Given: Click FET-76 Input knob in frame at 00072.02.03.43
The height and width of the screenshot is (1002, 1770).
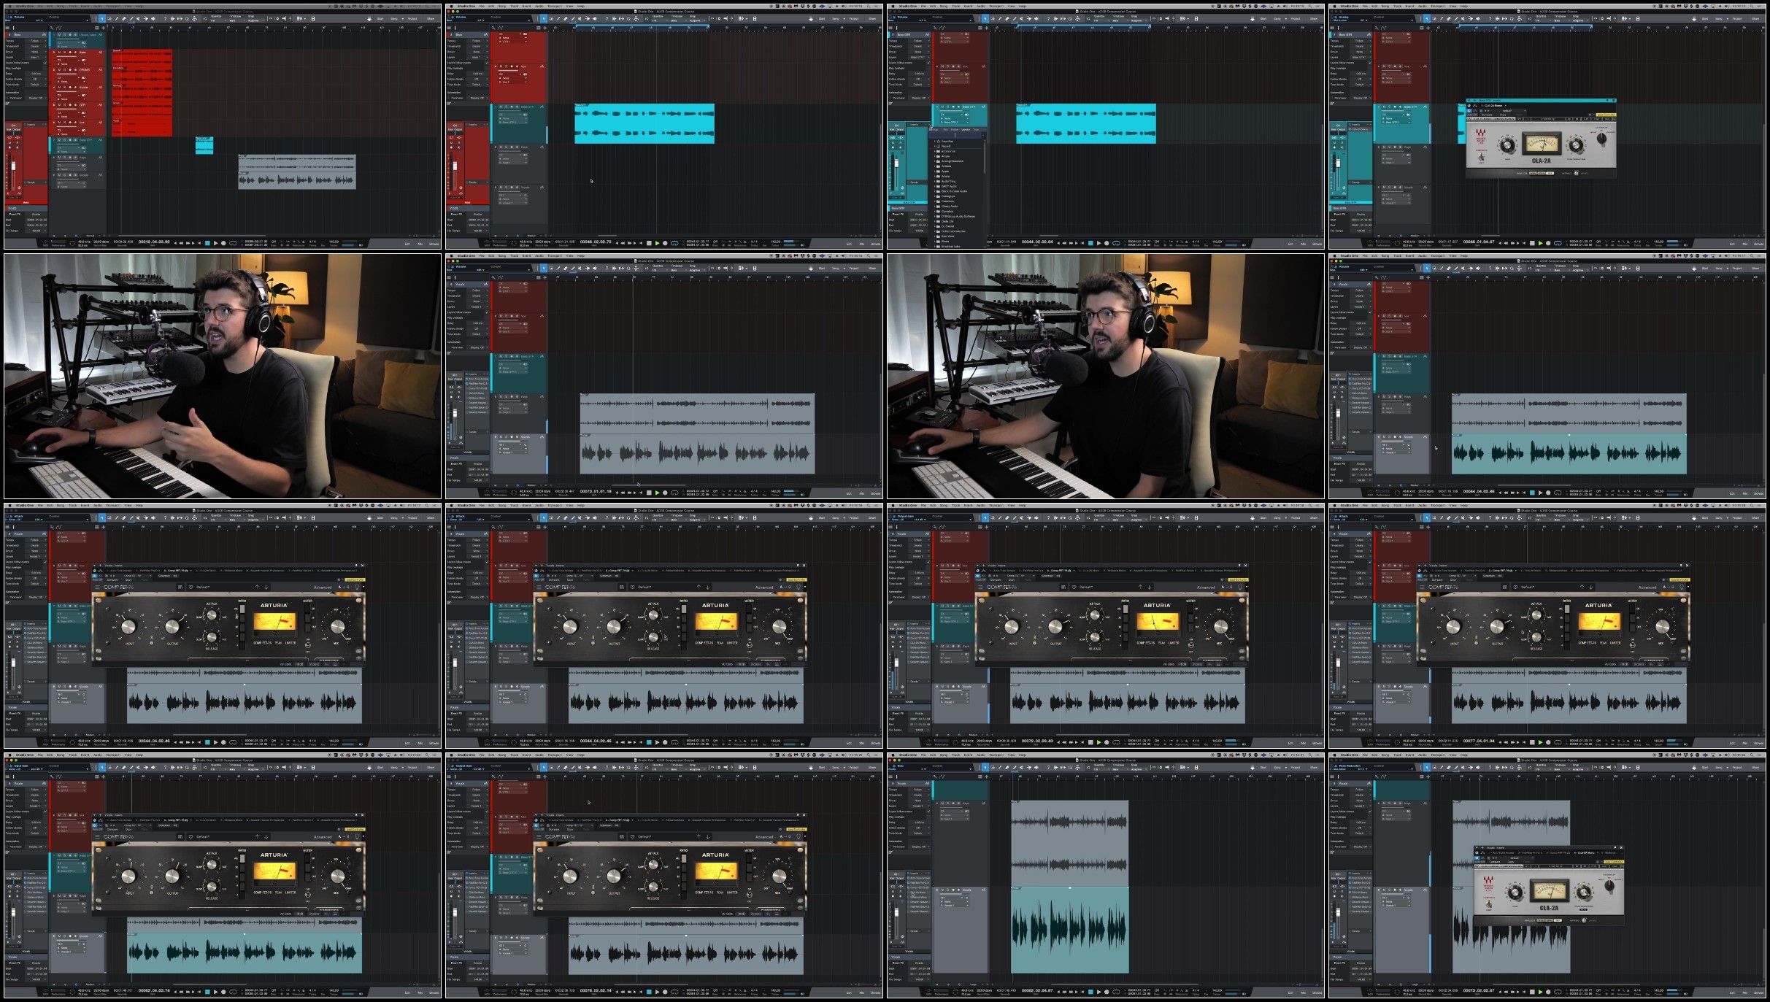Looking at the screenshot, I should click(x=1012, y=626).
